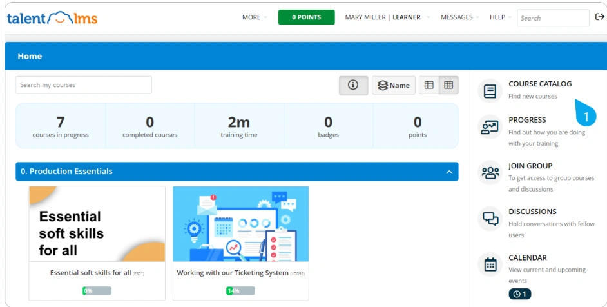Open the Mary Miller Learner user menu
This screenshot has height=307, width=607.
[x=383, y=17]
